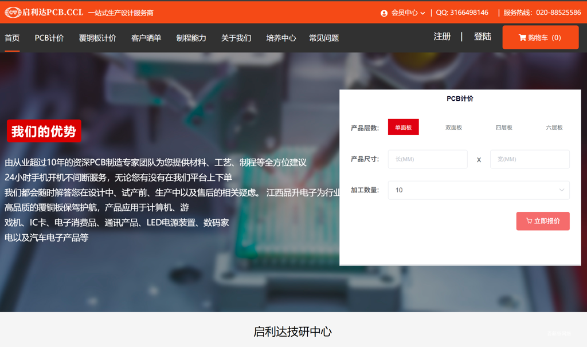
Task: Click the 加工数量 label
Action: (x=365, y=190)
